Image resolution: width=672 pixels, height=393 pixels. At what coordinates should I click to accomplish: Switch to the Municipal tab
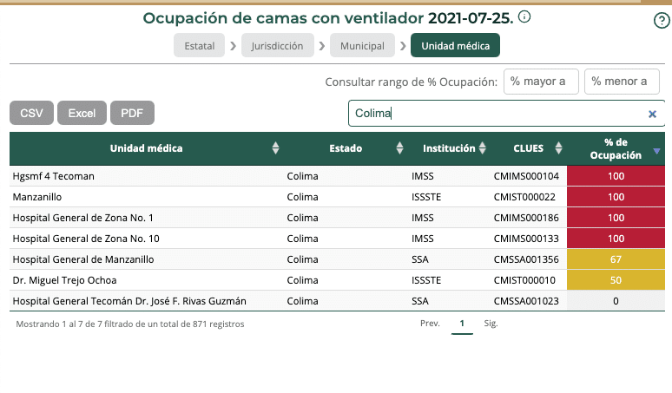pyautogui.click(x=362, y=46)
